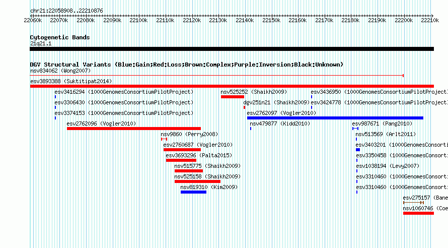Click the 22180k ruler position label
This screenshot has width=448, height=248.
(350, 20)
